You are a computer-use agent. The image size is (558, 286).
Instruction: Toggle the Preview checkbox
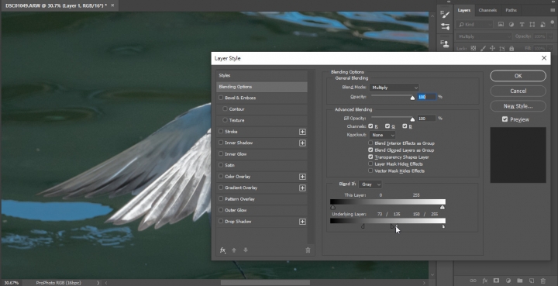[x=505, y=119]
